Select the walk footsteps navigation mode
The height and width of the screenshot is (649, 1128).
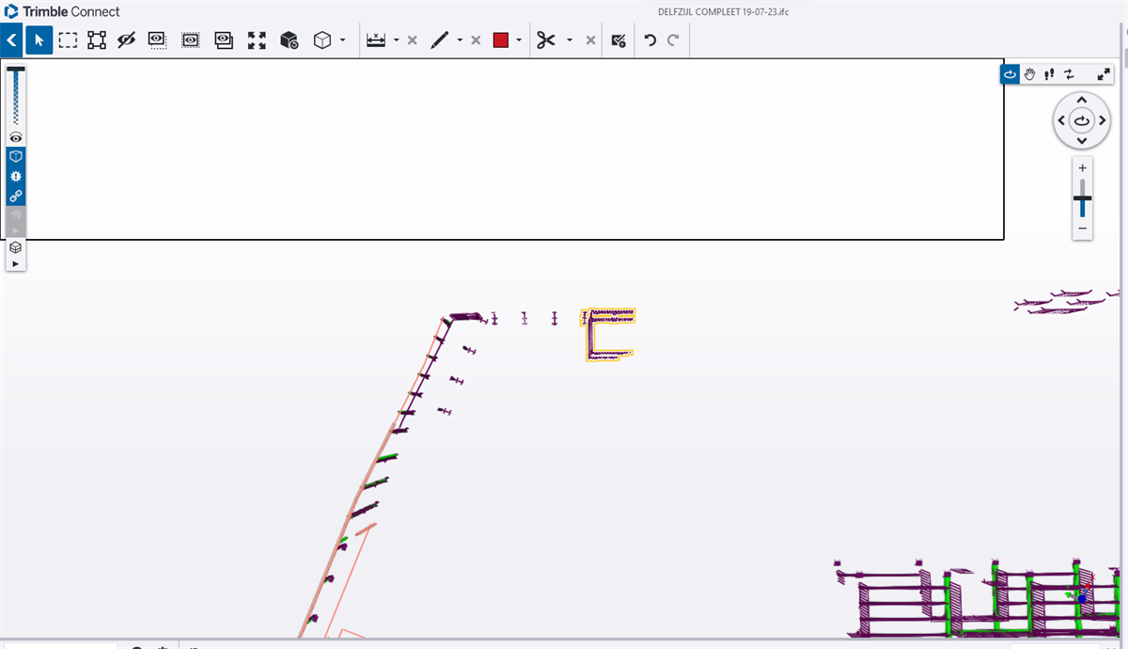(x=1050, y=74)
